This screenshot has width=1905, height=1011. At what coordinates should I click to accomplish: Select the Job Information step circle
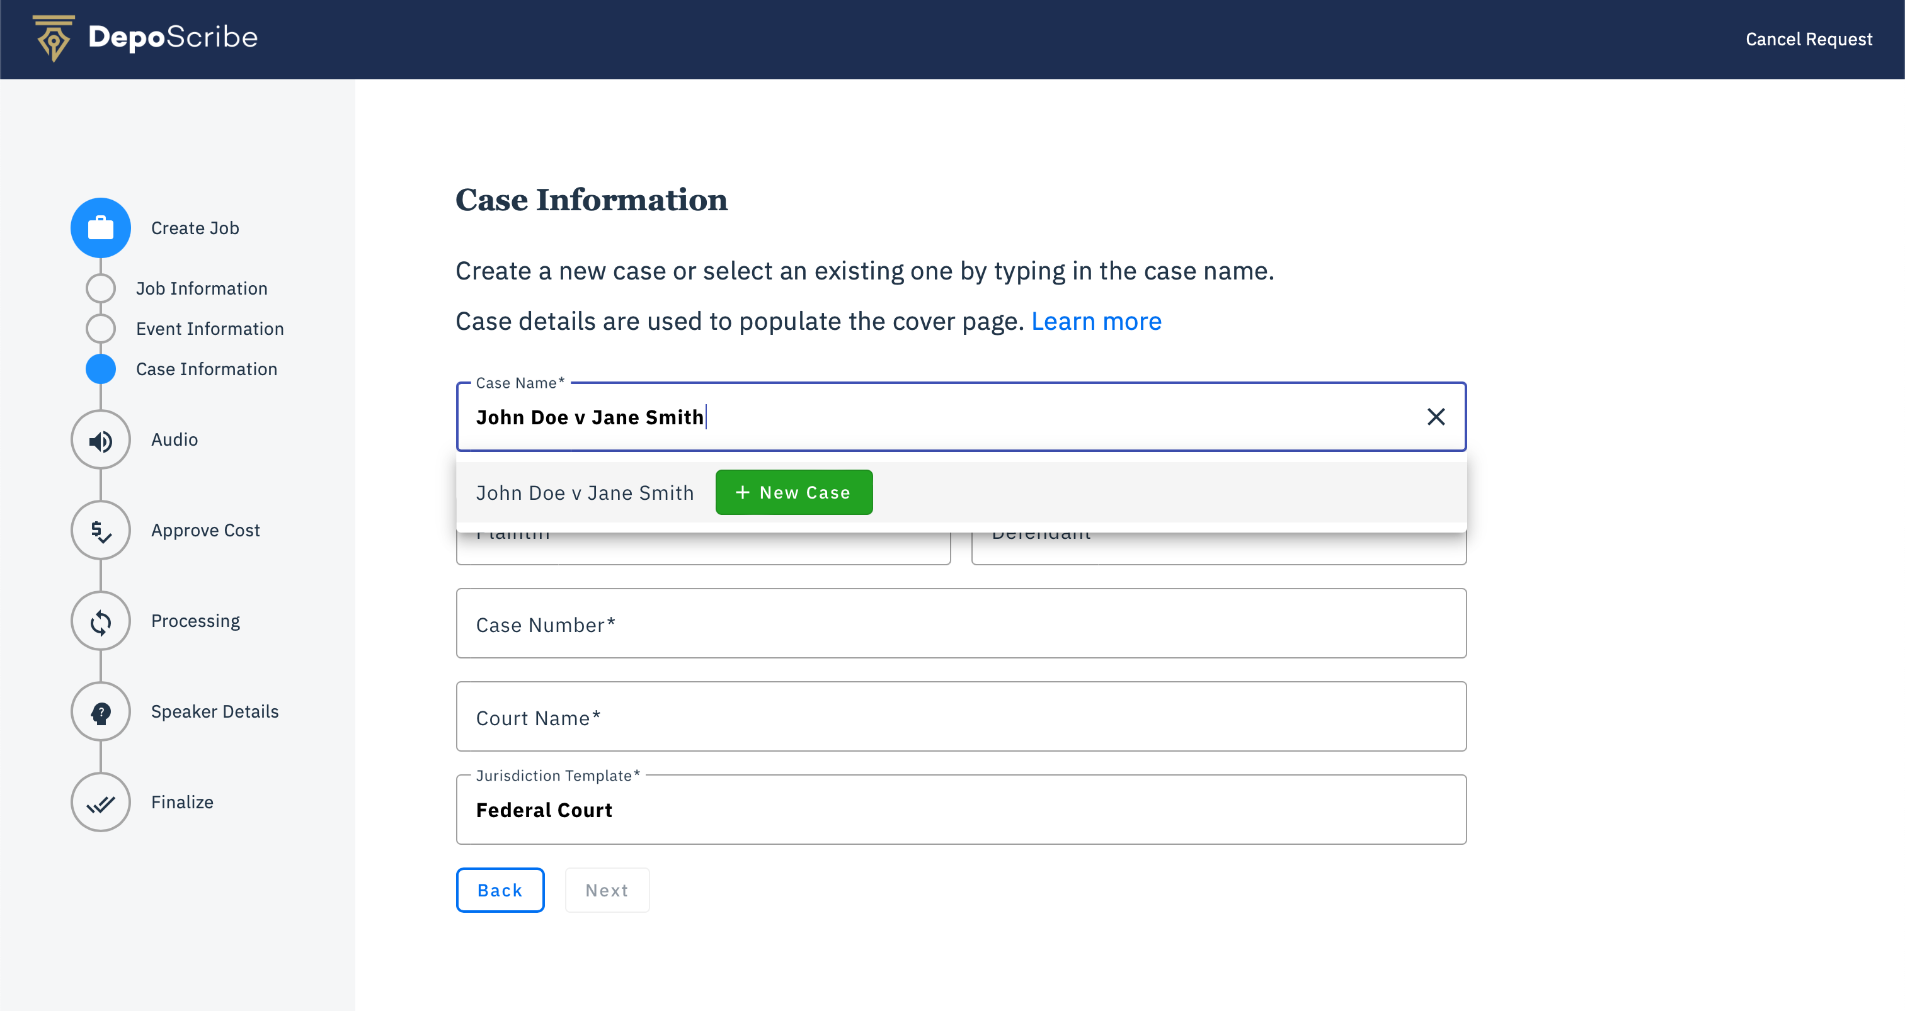click(x=101, y=288)
